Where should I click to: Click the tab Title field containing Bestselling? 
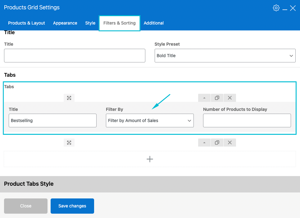(x=52, y=120)
